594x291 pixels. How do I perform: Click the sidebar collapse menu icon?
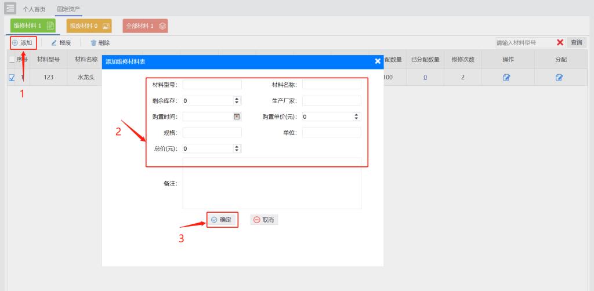10,8
